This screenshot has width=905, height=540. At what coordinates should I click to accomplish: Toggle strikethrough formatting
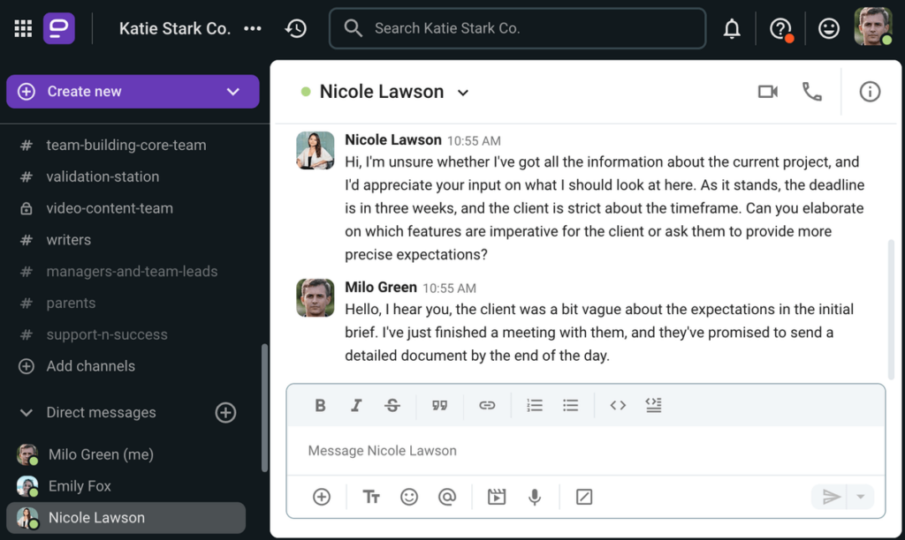[x=392, y=405]
